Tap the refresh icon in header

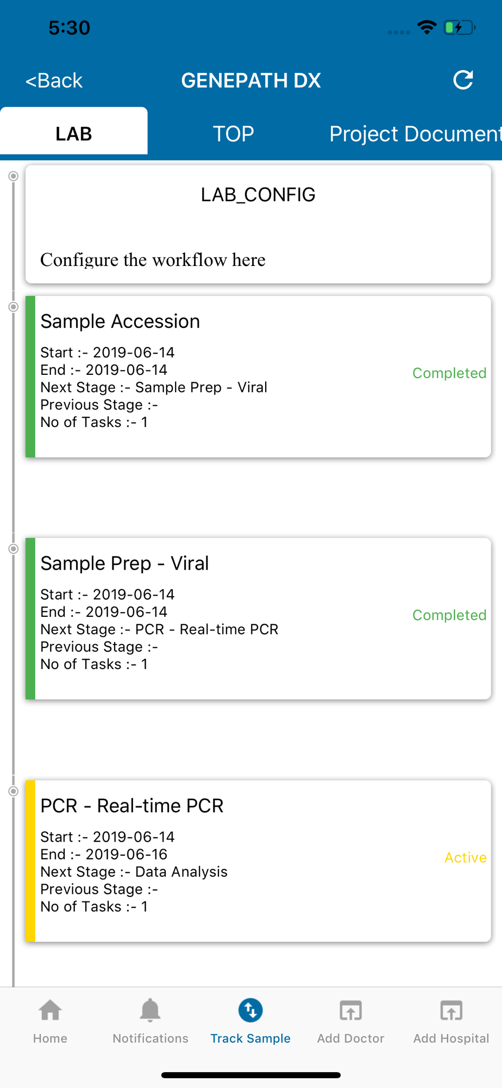click(463, 80)
